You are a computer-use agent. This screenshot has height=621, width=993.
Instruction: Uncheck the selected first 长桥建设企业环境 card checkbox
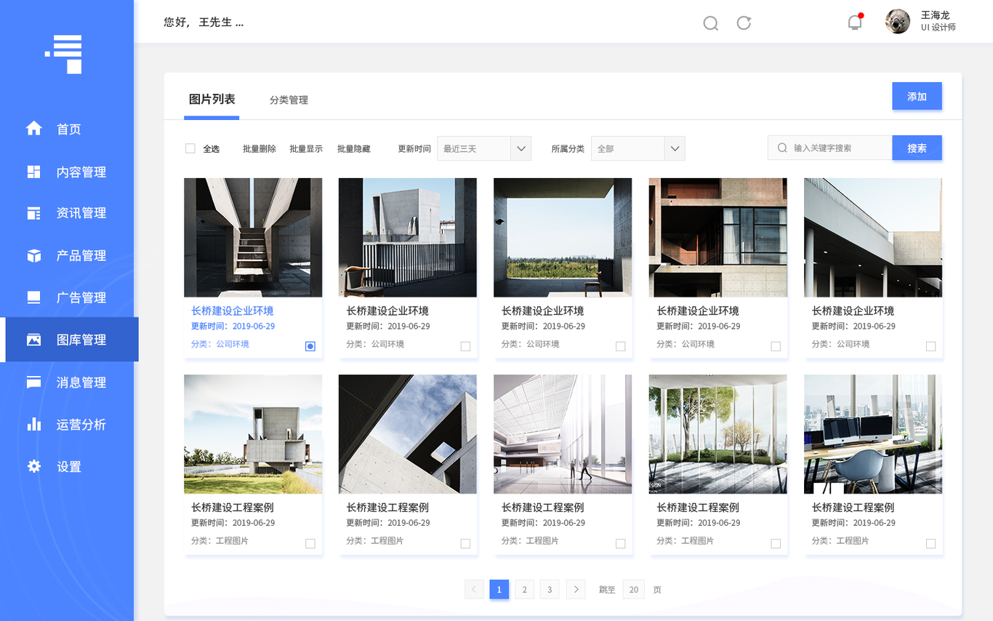[x=310, y=346]
